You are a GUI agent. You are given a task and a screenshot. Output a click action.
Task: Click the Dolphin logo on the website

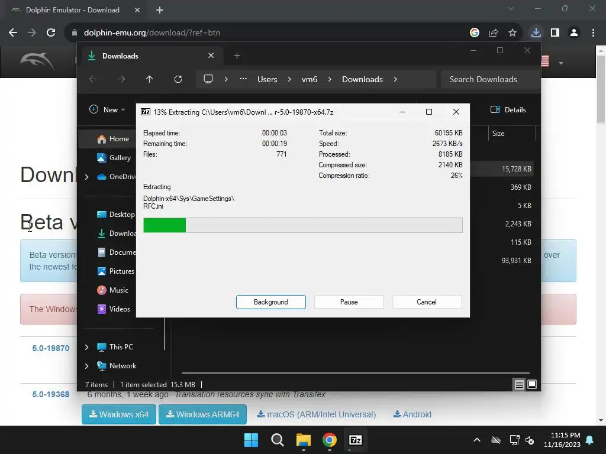[x=37, y=61]
